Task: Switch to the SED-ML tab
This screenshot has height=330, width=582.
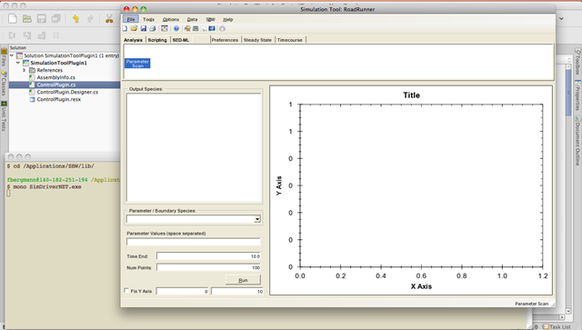Action: pos(181,40)
